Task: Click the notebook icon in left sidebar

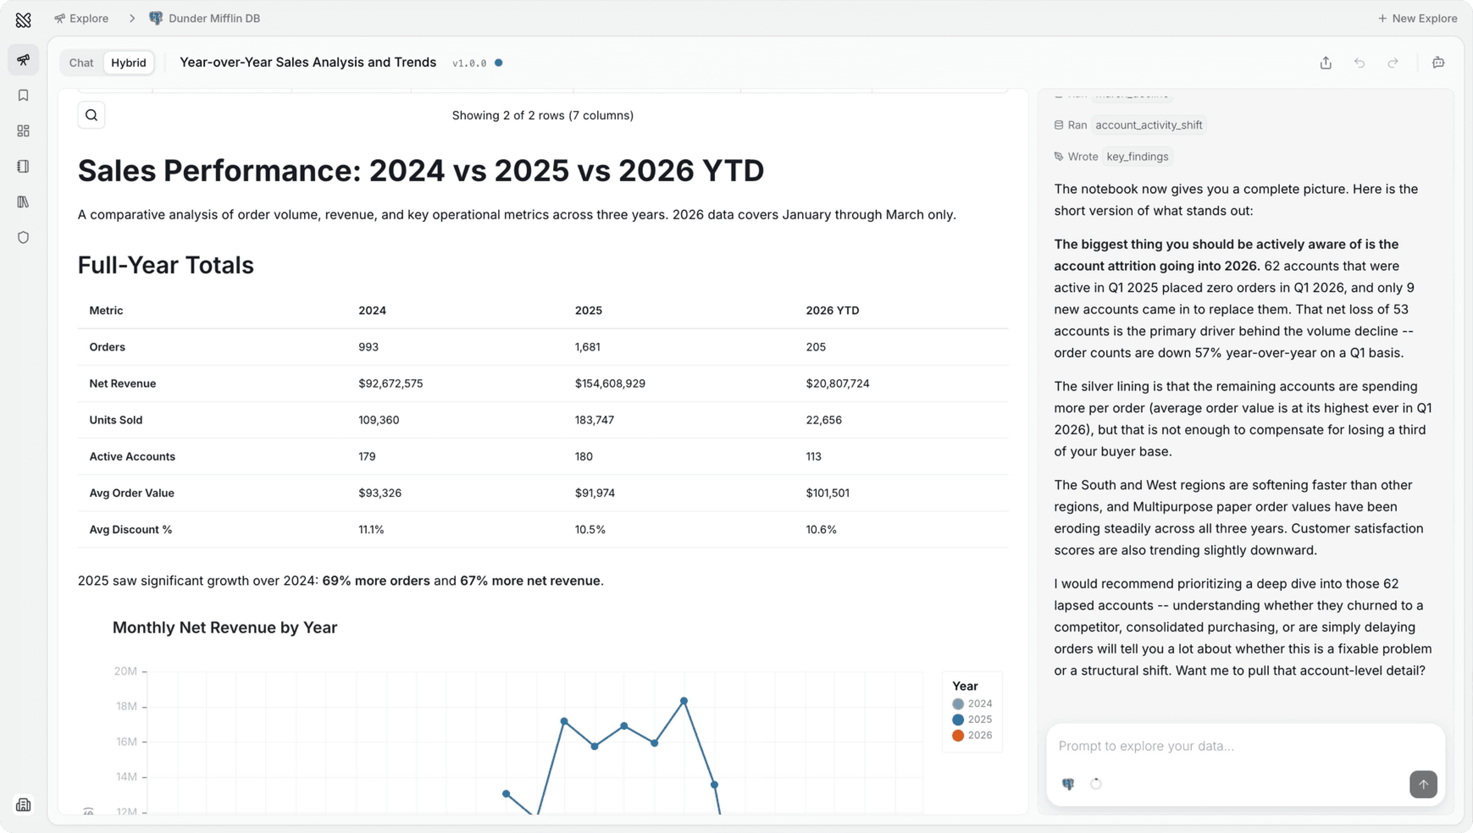Action: [23, 166]
